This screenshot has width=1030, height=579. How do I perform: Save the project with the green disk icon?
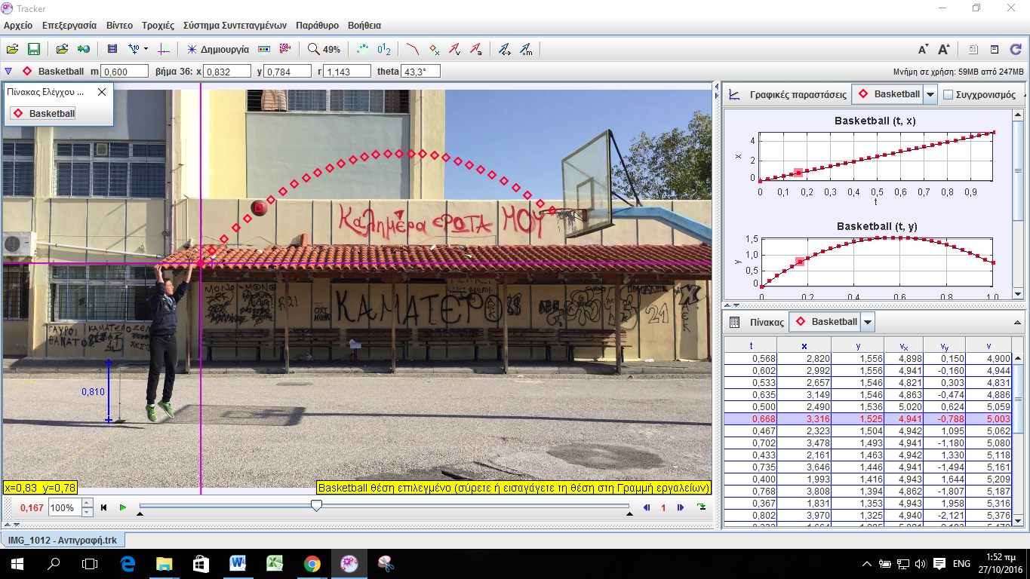[34, 49]
